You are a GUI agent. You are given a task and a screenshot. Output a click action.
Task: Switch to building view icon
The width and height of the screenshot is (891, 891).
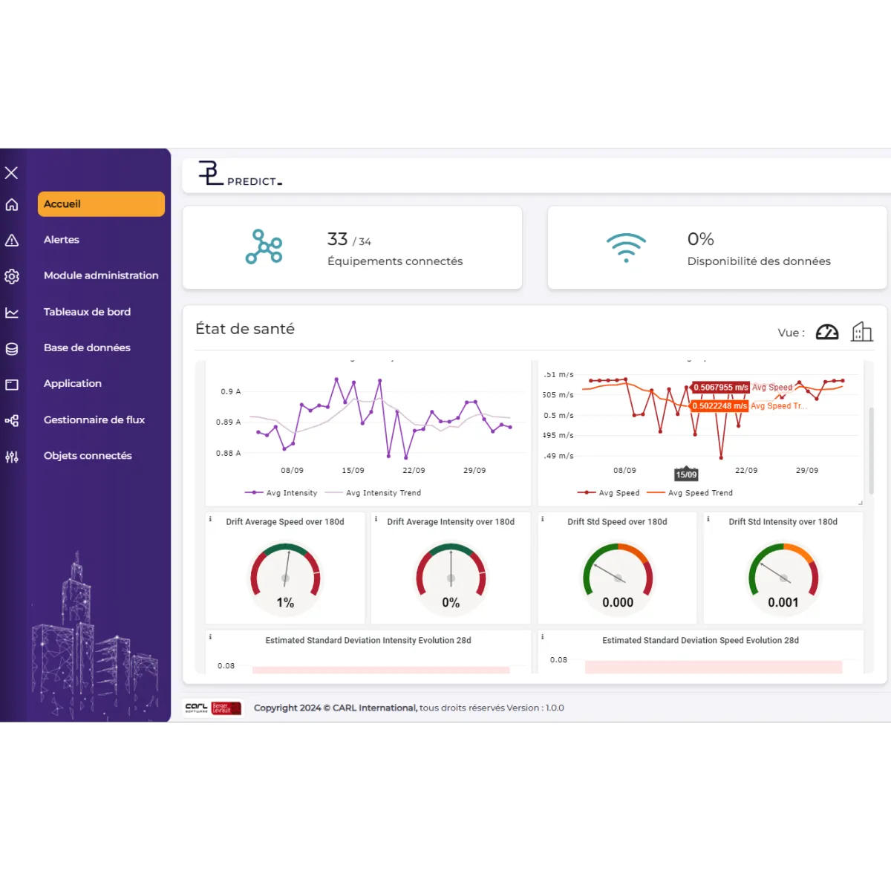pyautogui.click(x=861, y=332)
